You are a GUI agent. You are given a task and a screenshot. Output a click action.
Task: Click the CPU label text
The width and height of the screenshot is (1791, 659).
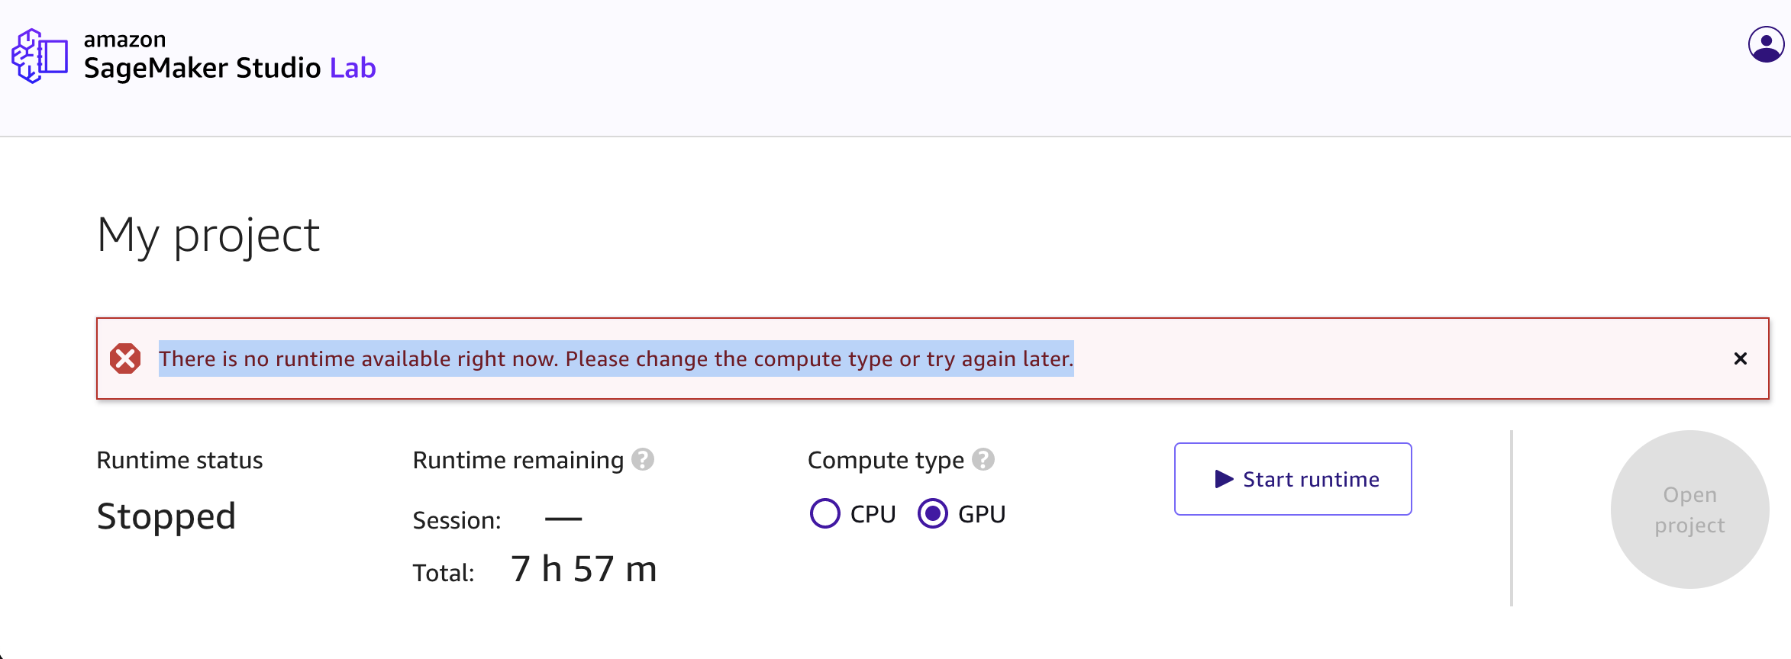(x=873, y=514)
